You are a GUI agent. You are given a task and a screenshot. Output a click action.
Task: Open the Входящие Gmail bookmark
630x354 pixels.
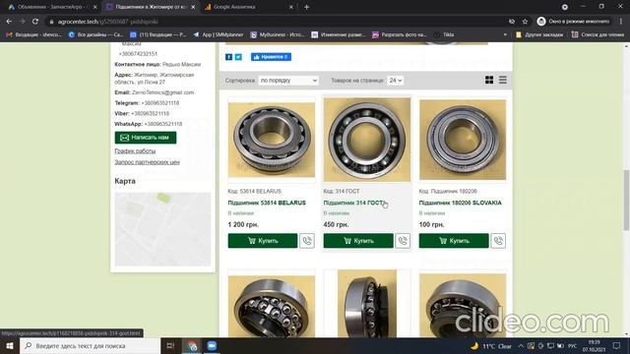33,35
